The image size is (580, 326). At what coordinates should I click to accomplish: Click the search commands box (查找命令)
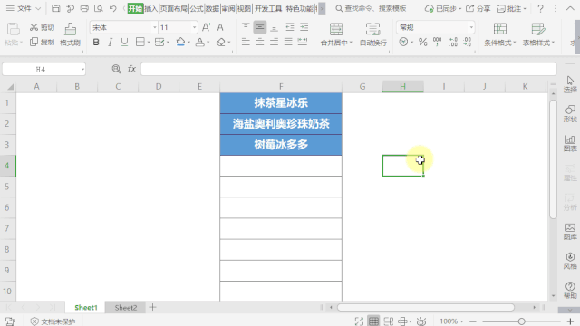(371, 8)
